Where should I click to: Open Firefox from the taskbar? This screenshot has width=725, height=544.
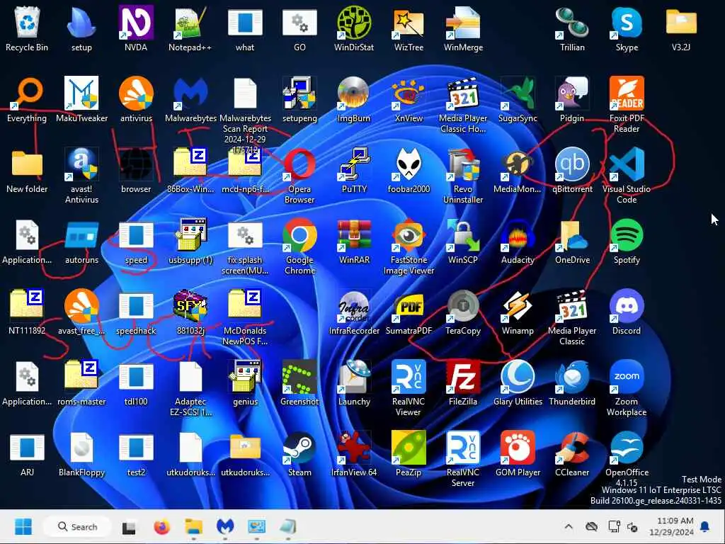pyautogui.click(x=162, y=526)
